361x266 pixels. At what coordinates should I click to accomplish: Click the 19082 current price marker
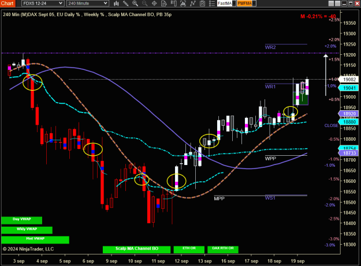[349, 80]
